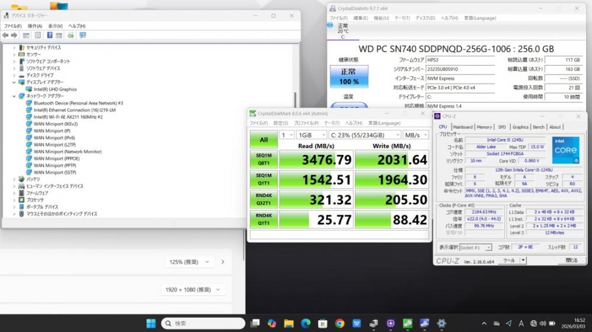Open the 1GiB test size dropdown
The width and height of the screenshot is (592, 332).
pos(311,135)
